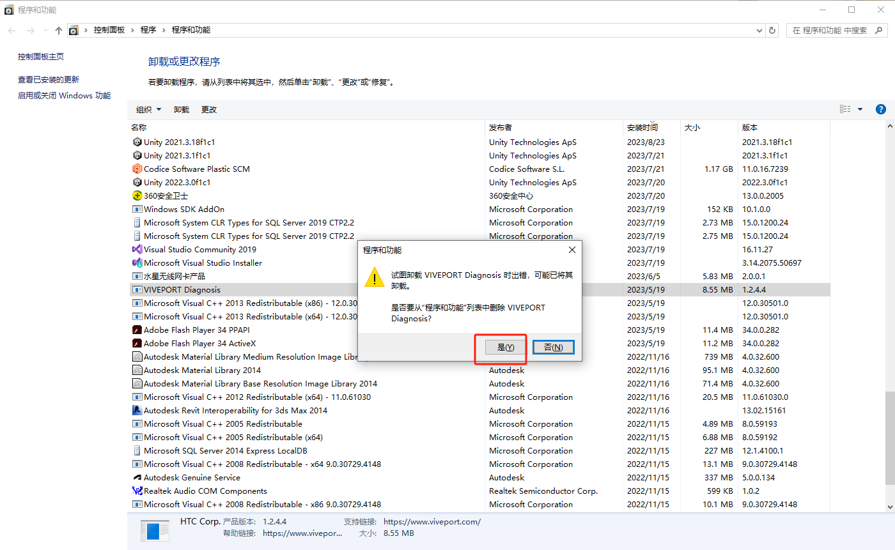Click the Autodesk Revit Interoperability icon
The image size is (895, 550).
coord(137,410)
